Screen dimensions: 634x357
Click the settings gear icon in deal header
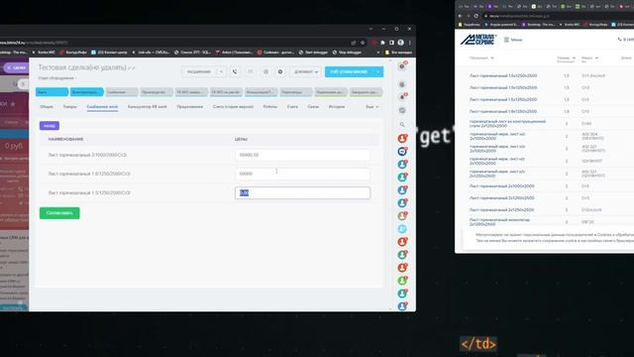click(280, 71)
